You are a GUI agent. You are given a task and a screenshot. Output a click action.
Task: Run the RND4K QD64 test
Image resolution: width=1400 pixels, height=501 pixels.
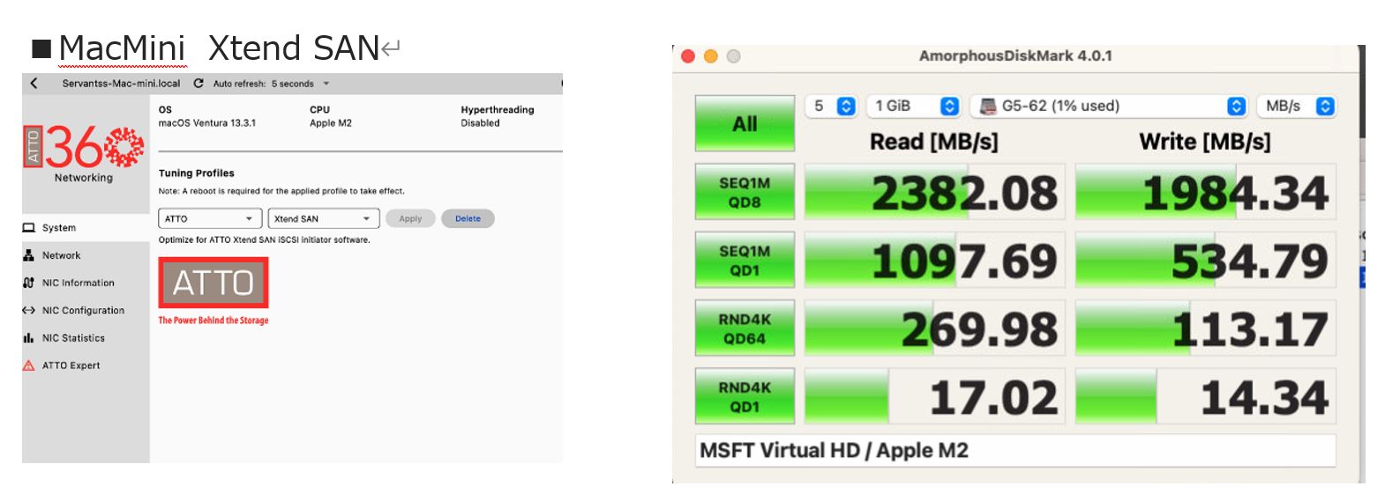pos(745,328)
